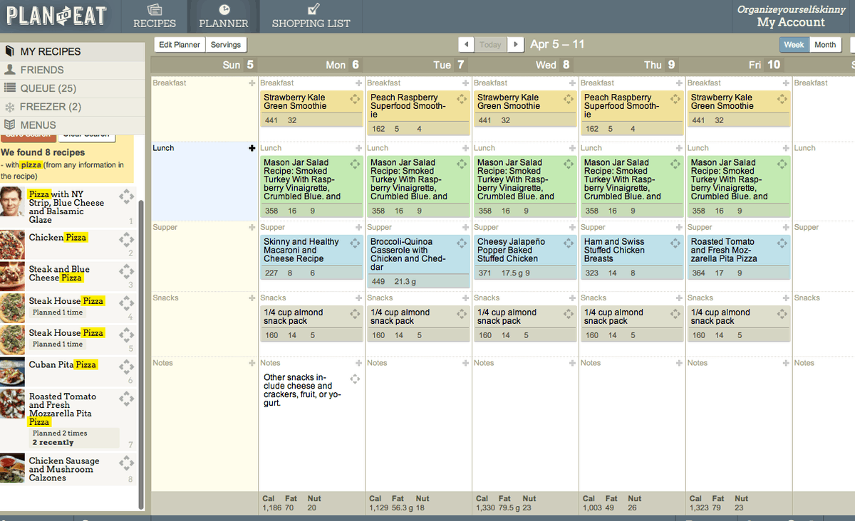Open the Queue (25) list
The image size is (855, 521).
(x=73, y=88)
